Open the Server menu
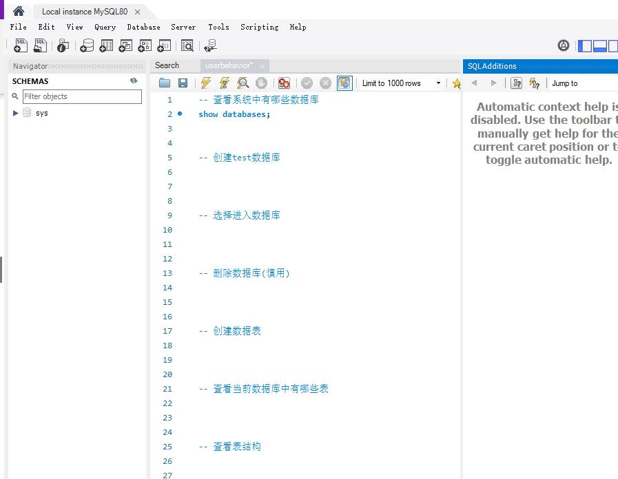This screenshot has width=618, height=479. [x=183, y=27]
